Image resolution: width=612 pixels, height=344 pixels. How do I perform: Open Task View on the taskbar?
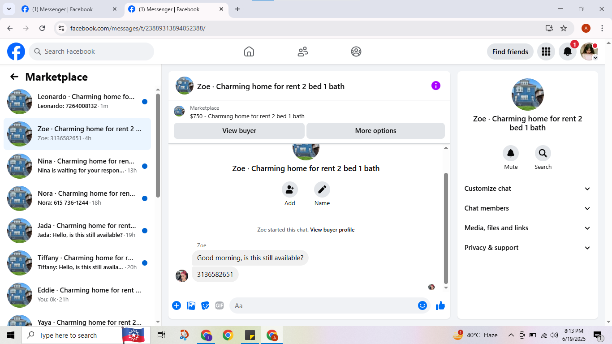coord(161,335)
